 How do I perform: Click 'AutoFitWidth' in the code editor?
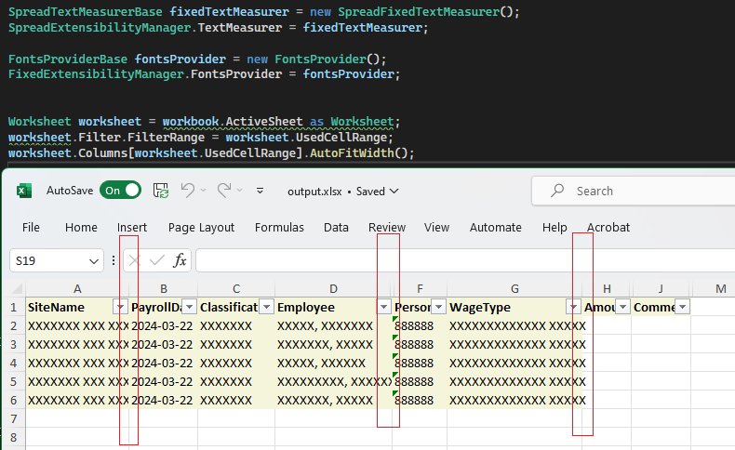coord(352,153)
